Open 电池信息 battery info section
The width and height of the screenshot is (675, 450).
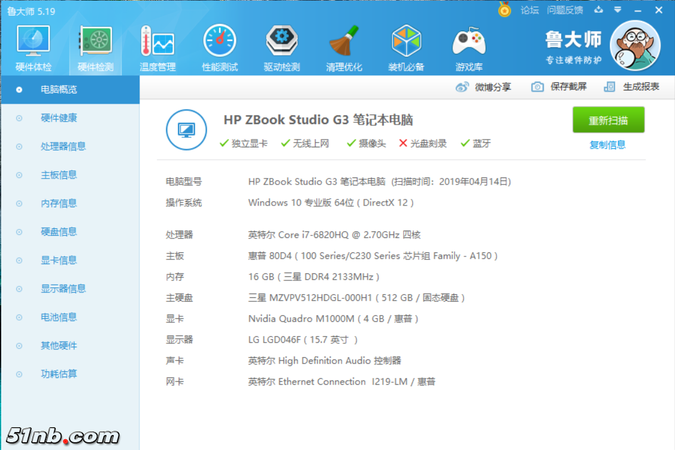pyautogui.click(x=59, y=317)
